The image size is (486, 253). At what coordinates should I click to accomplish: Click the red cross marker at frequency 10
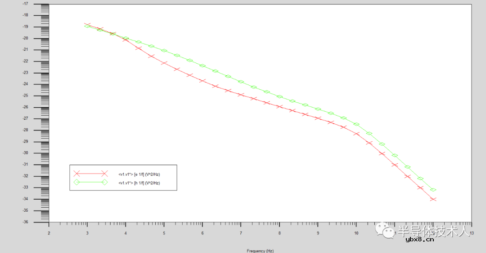(356, 134)
